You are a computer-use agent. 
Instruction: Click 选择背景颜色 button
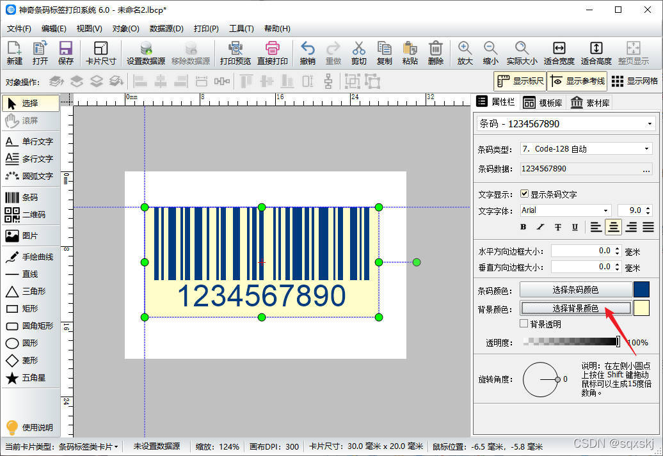point(575,308)
